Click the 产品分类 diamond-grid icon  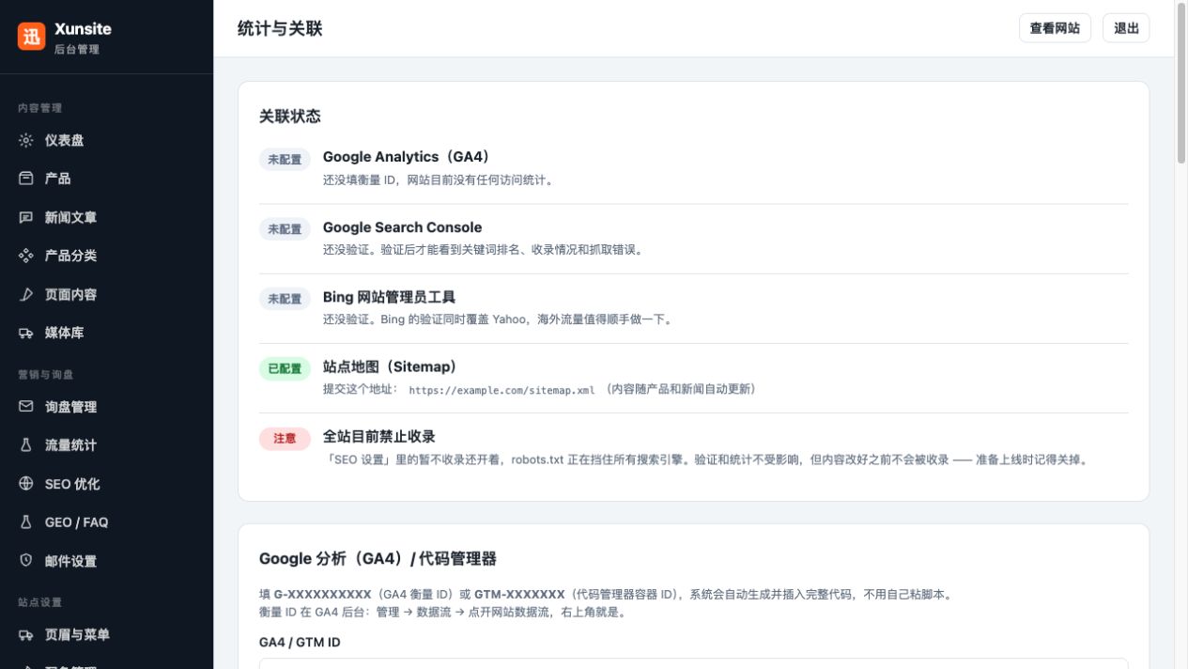pos(26,256)
